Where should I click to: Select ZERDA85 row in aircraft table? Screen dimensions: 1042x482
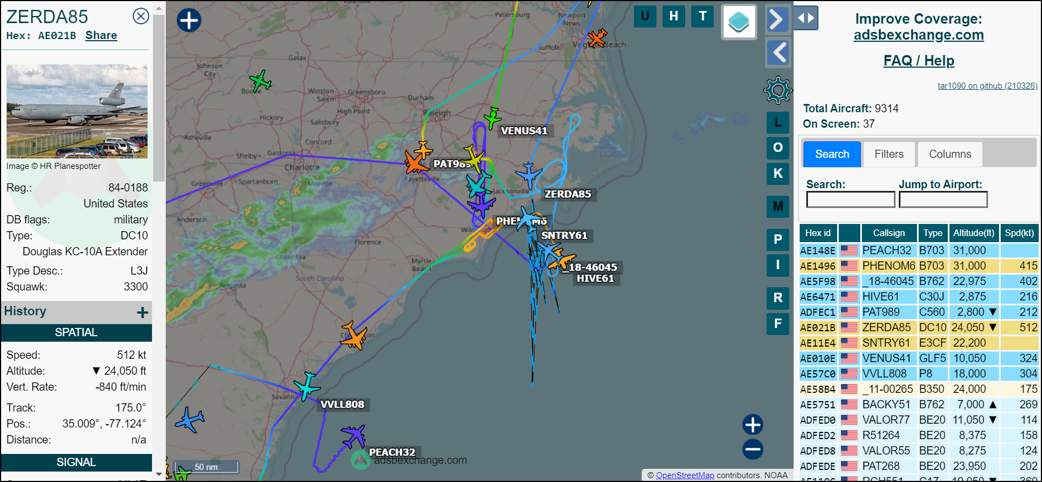pos(919,327)
